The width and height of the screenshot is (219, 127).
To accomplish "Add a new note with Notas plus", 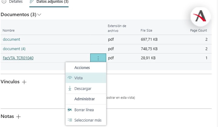I will click(x=18, y=117).
